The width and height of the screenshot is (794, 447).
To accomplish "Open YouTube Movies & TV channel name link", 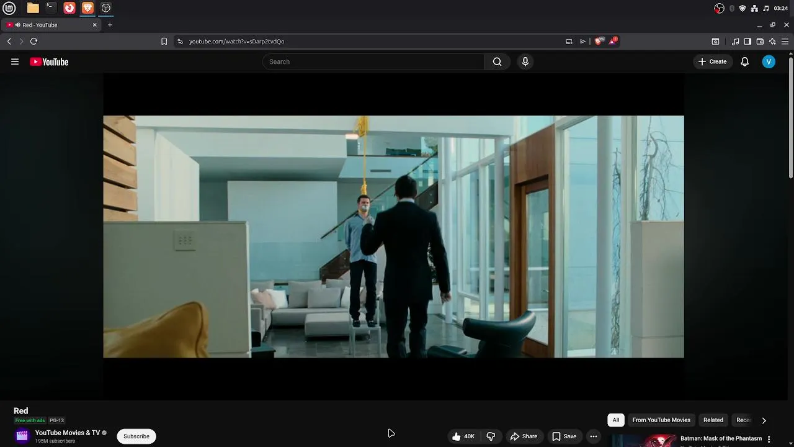I will pyautogui.click(x=68, y=433).
